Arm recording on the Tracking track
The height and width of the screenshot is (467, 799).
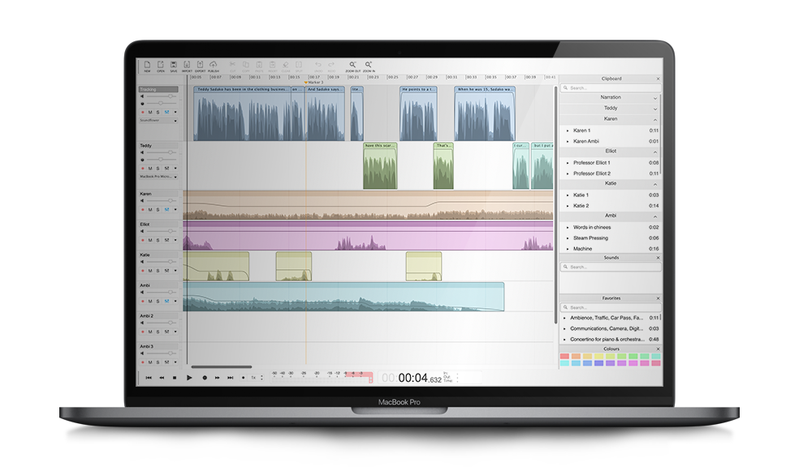[142, 112]
